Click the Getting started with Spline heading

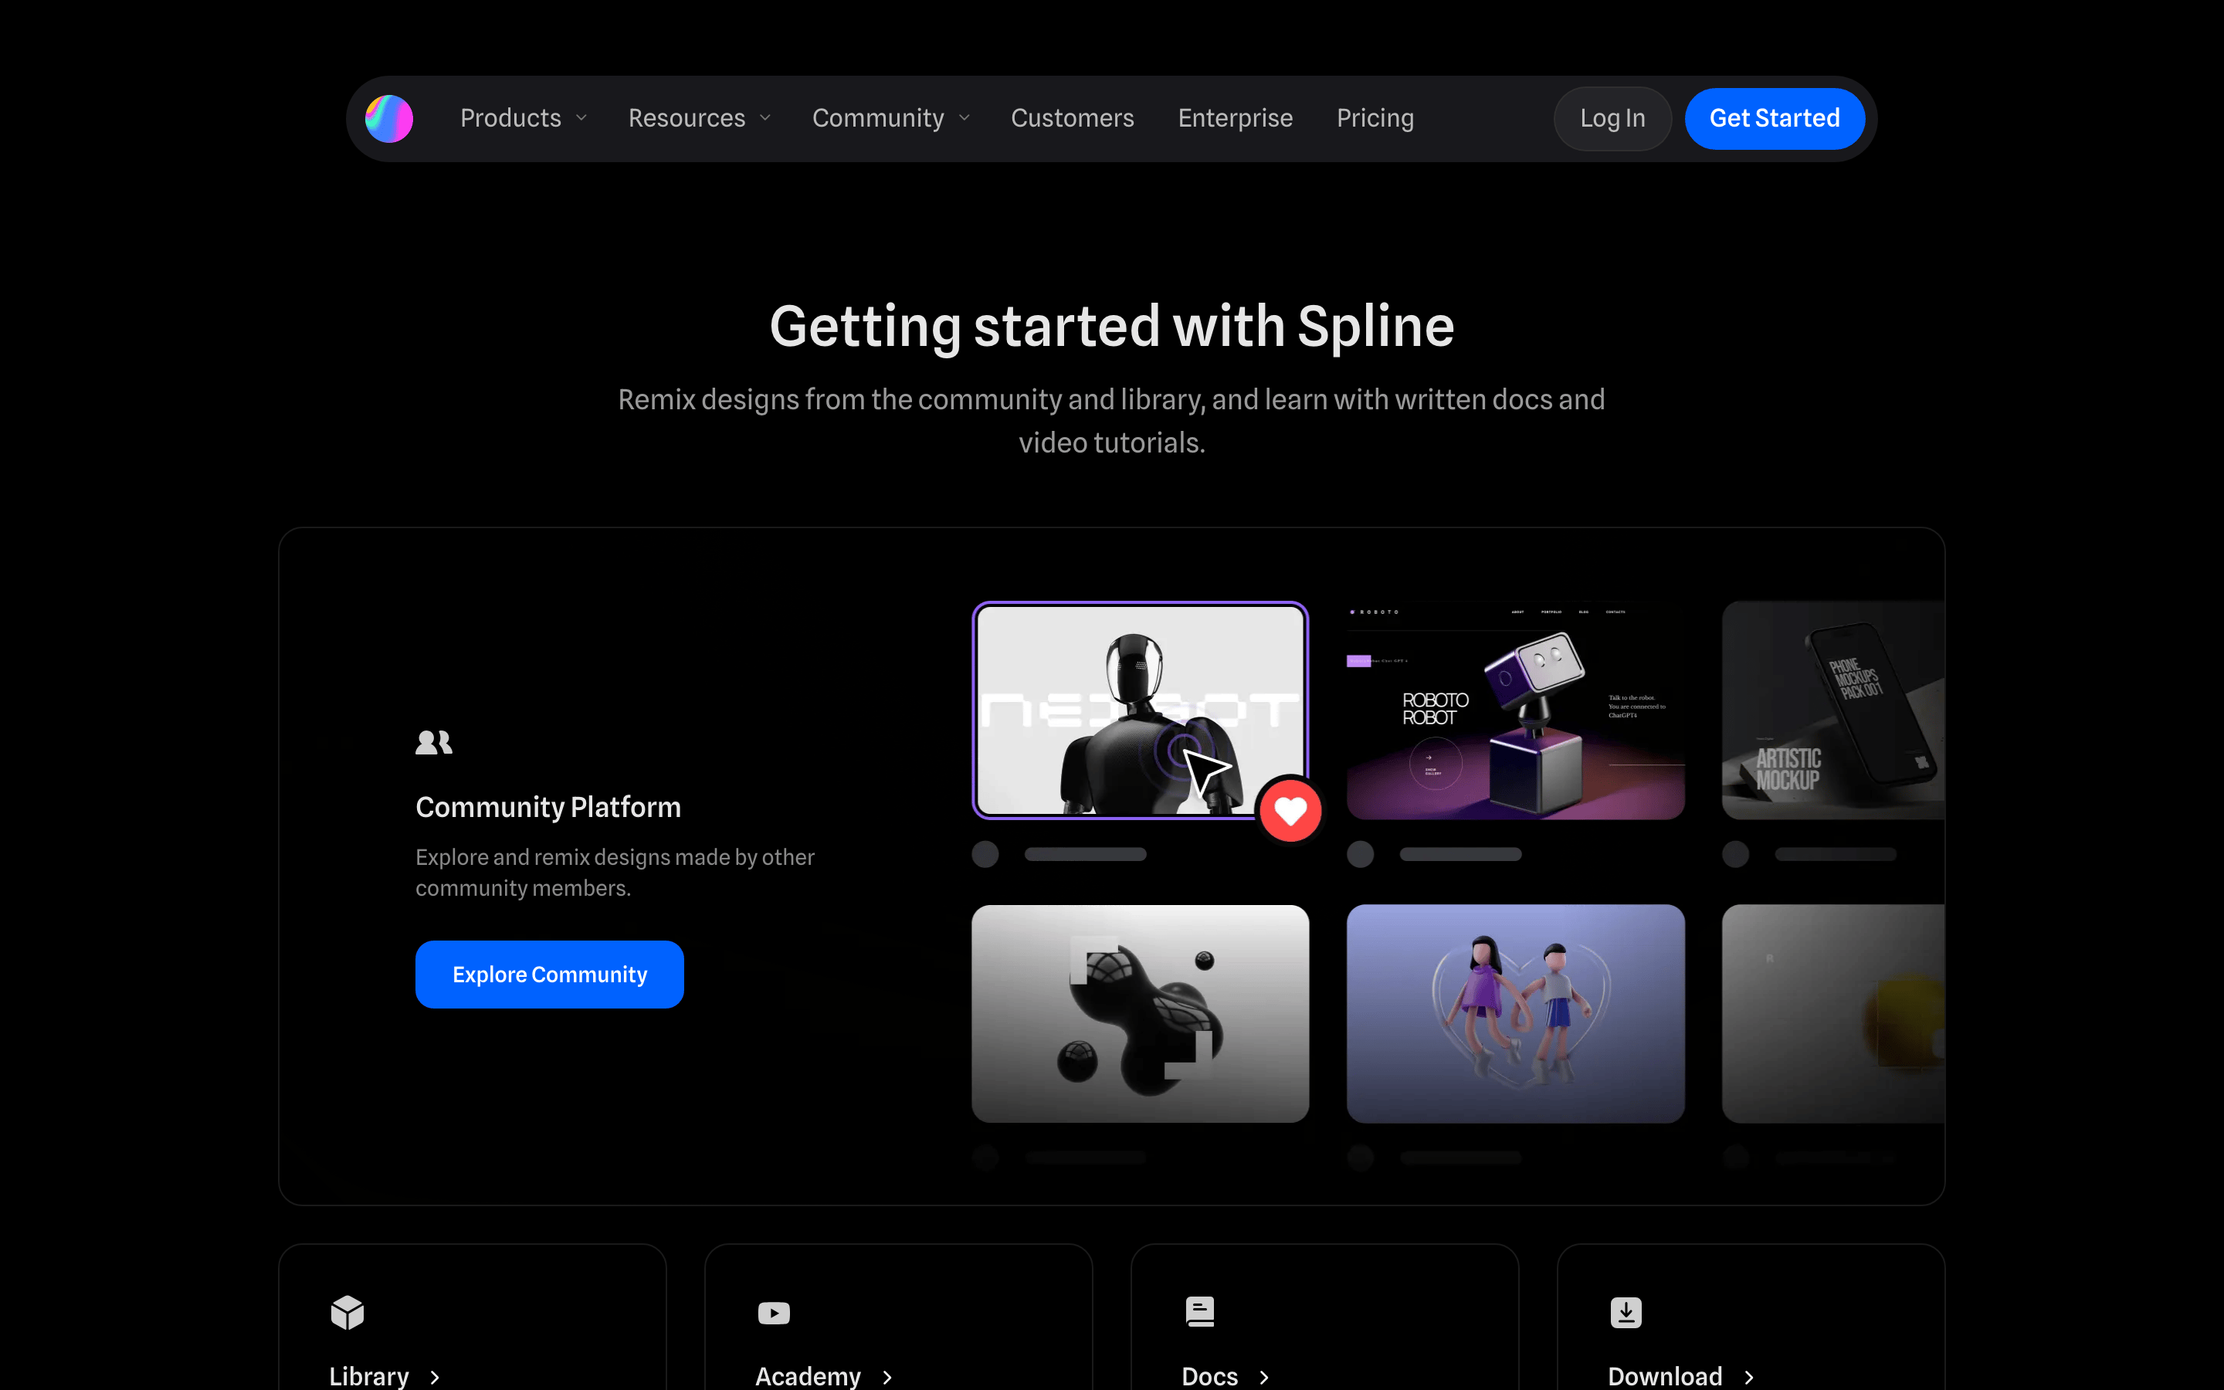pos(1111,327)
